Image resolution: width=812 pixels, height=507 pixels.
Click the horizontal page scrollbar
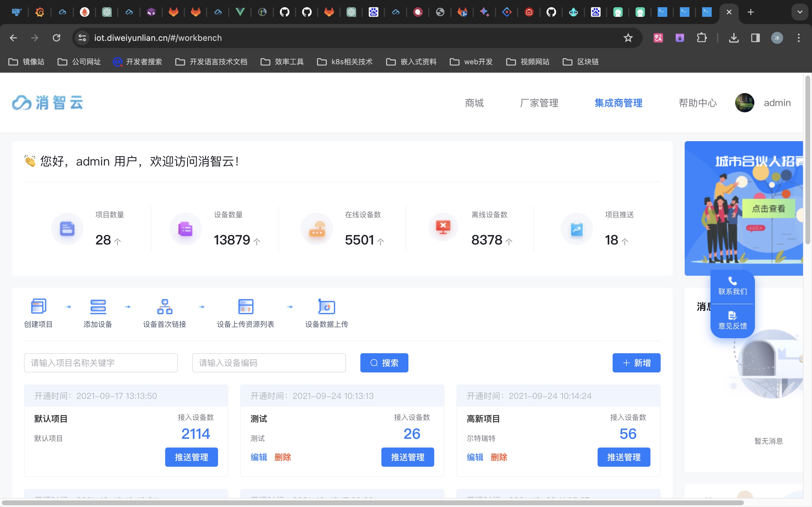(372, 502)
